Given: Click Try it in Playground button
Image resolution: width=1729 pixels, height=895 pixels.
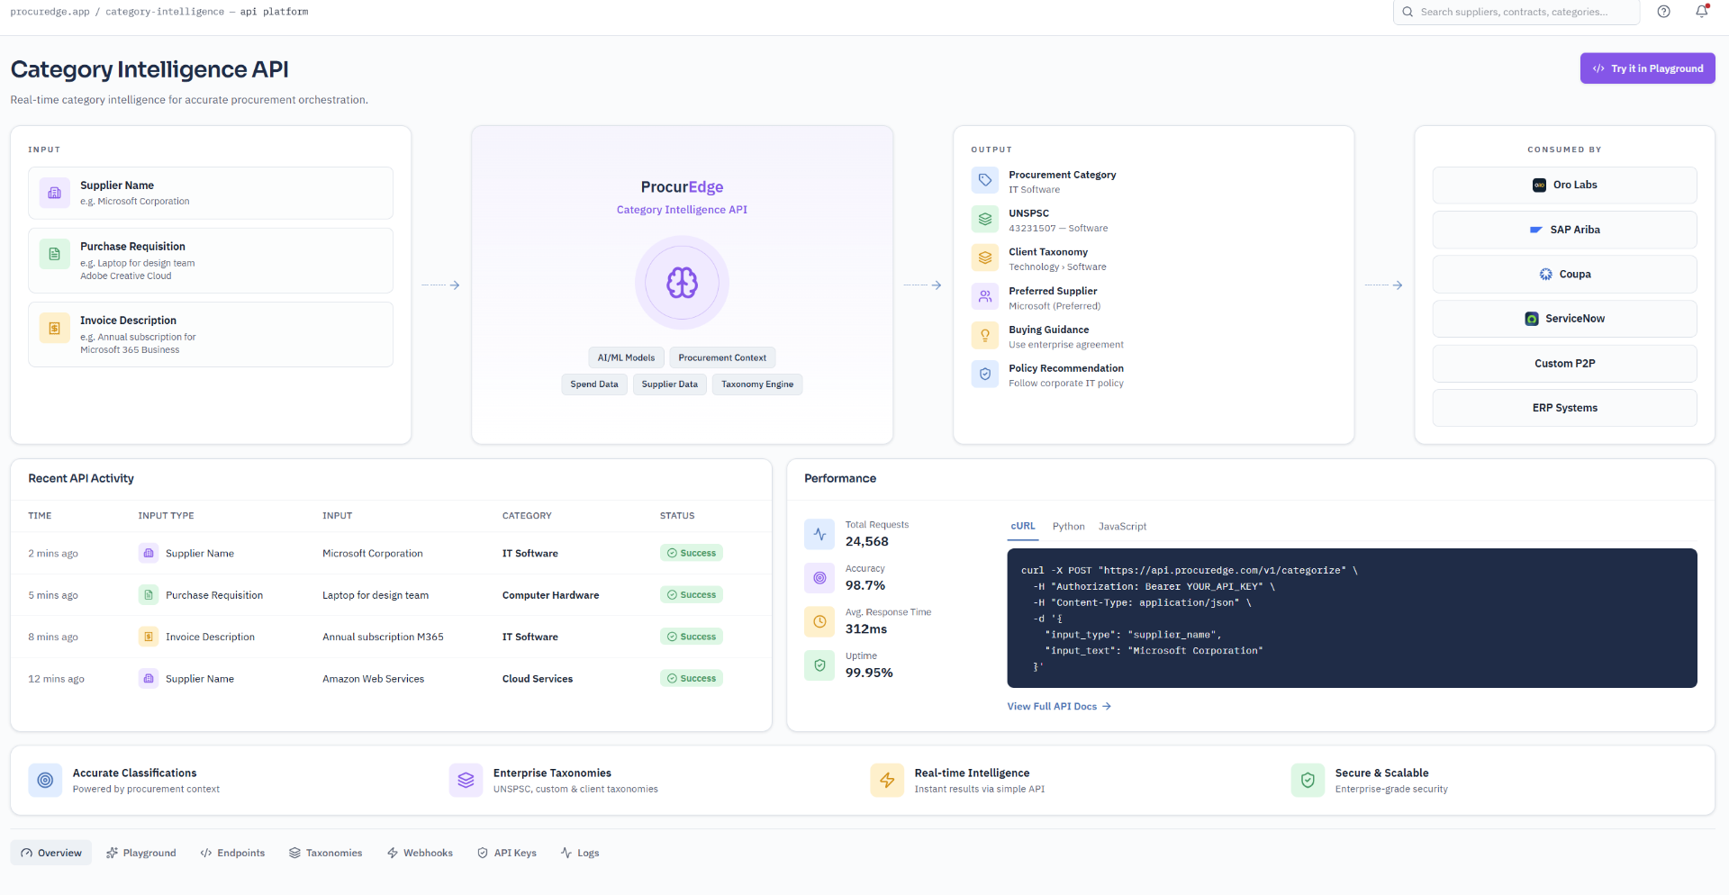Looking at the screenshot, I should point(1647,68).
